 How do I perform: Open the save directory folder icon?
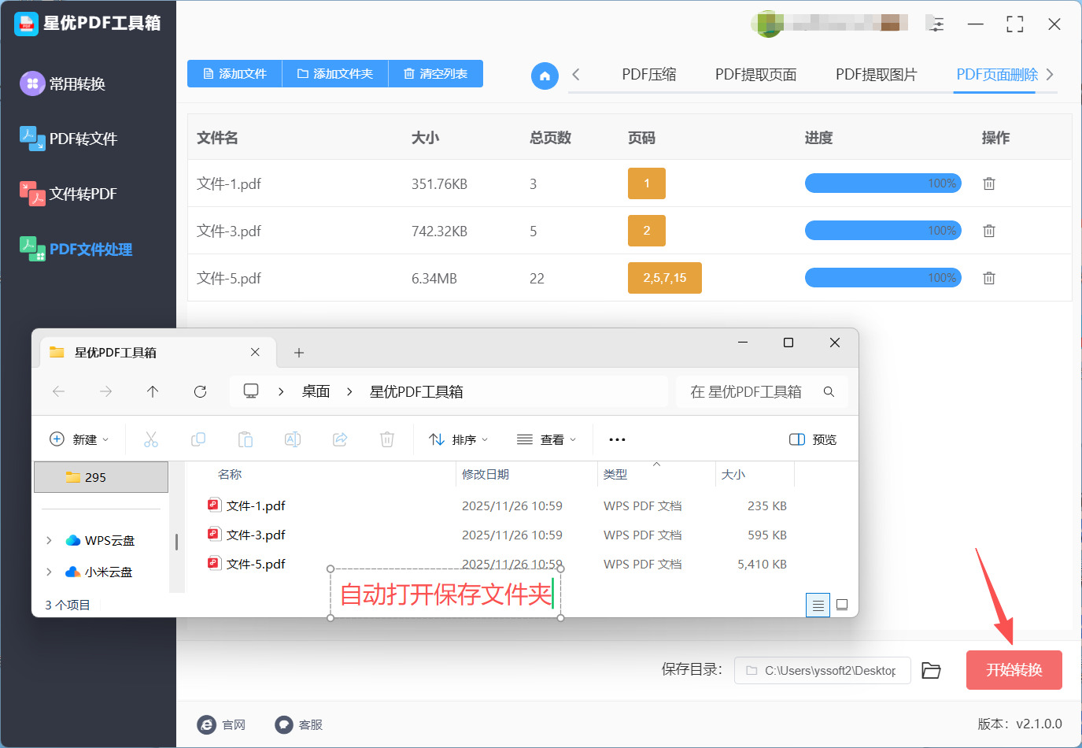(x=932, y=670)
